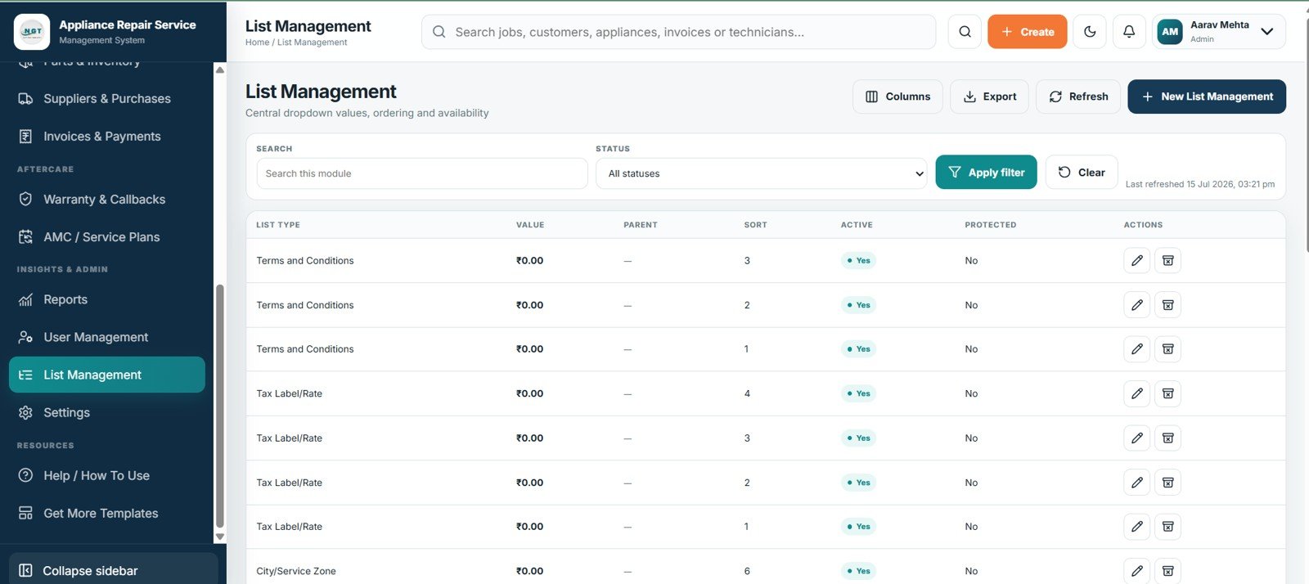Edit Tax Label/Rate row with sort 1
This screenshot has width=1309, height=584.
[1136, 527]
